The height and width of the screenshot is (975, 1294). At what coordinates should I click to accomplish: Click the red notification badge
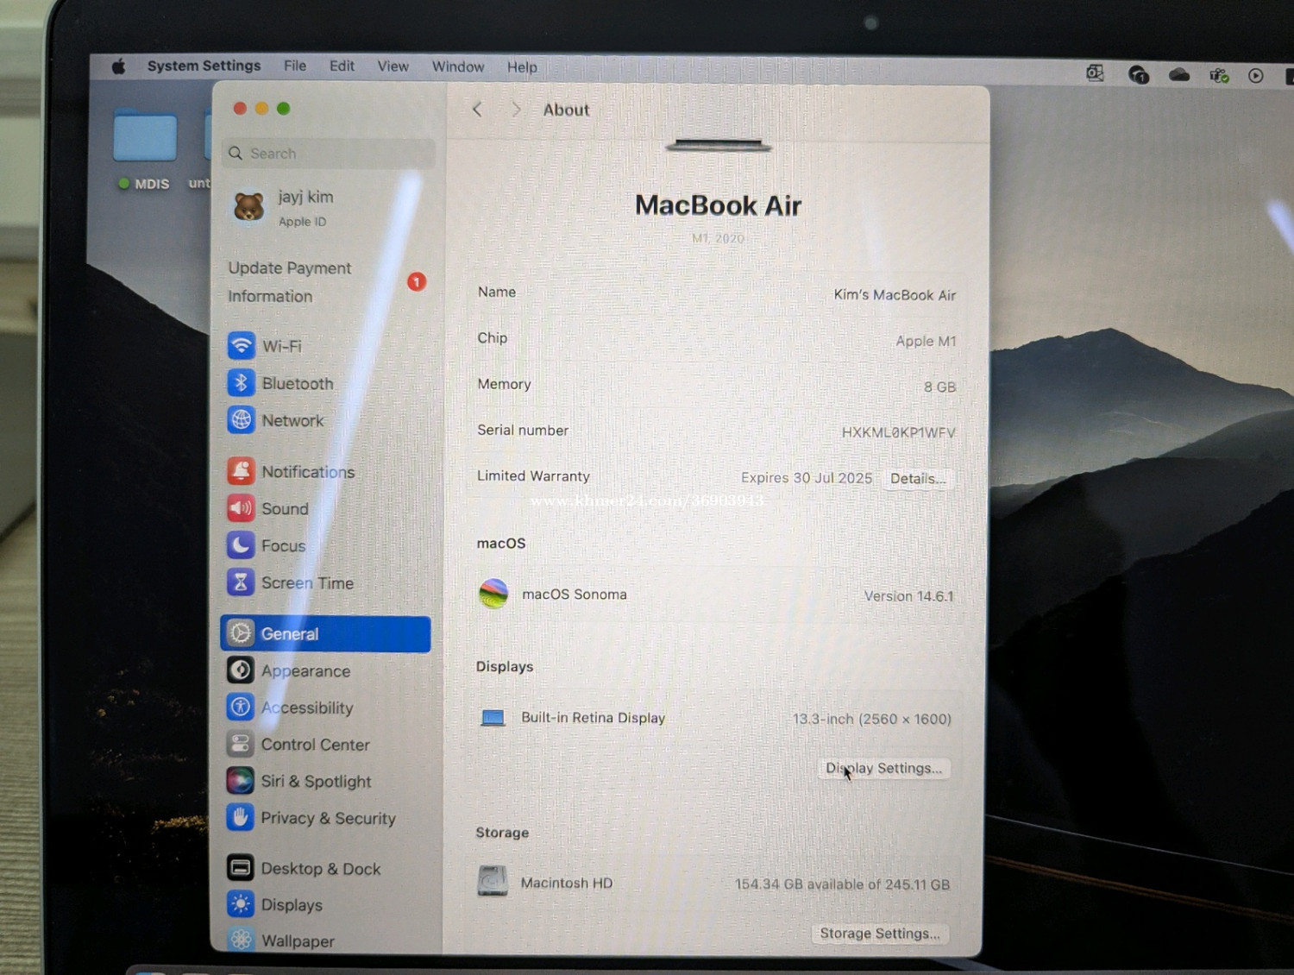(x=417, y=282)
